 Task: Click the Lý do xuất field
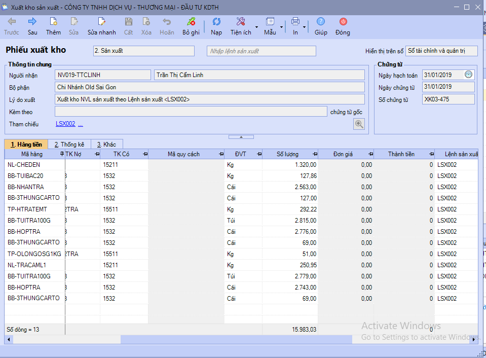pyautogui.click(x=209, y=99)
